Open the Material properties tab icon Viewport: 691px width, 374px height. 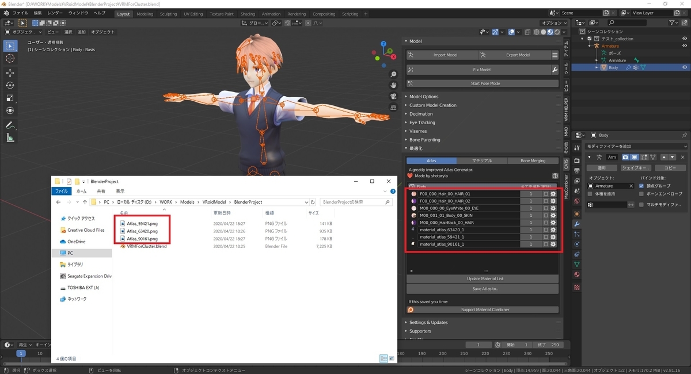click(x=577, y=274)
